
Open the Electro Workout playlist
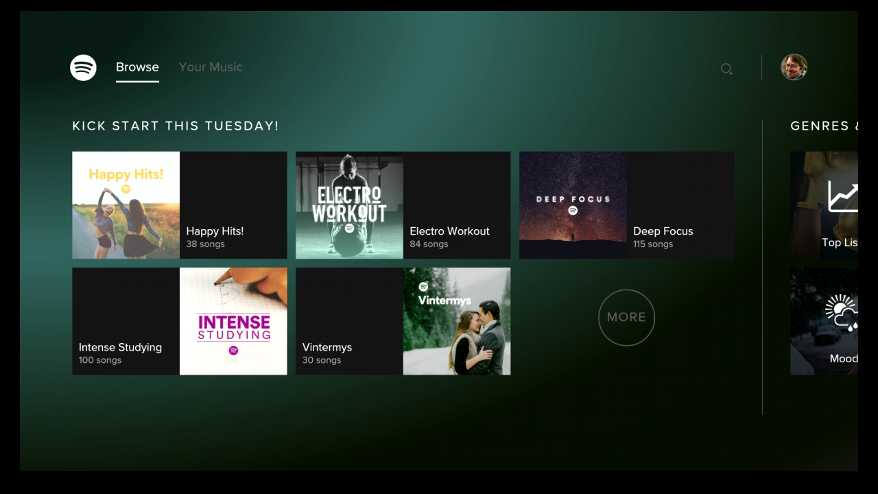(x=403, y=204)
